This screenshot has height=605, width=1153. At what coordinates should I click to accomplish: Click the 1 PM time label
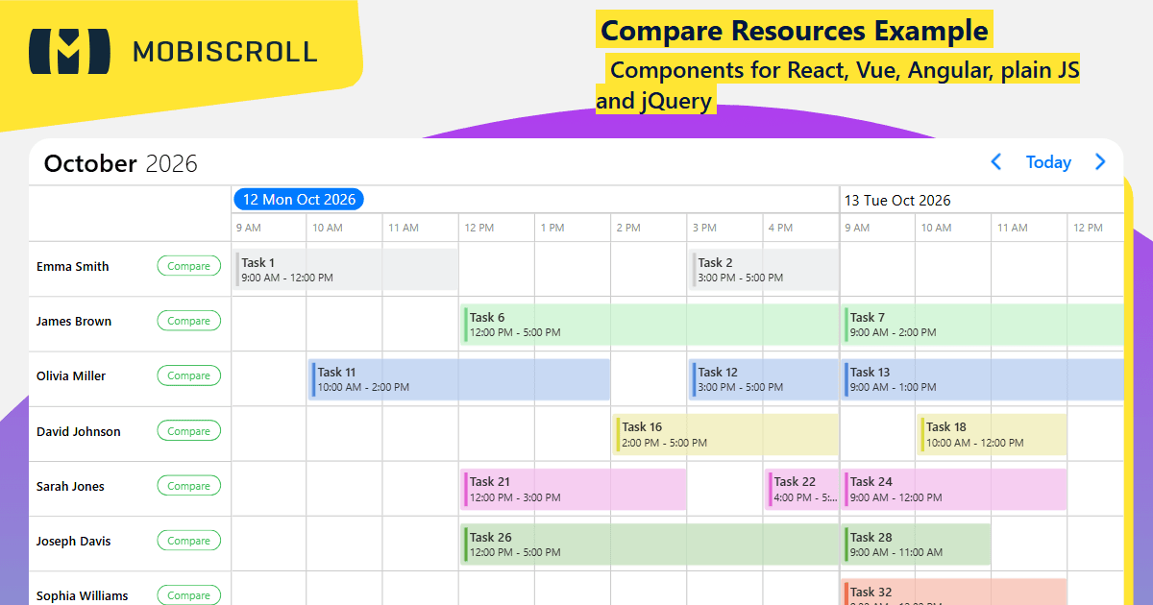click(552, 228)
